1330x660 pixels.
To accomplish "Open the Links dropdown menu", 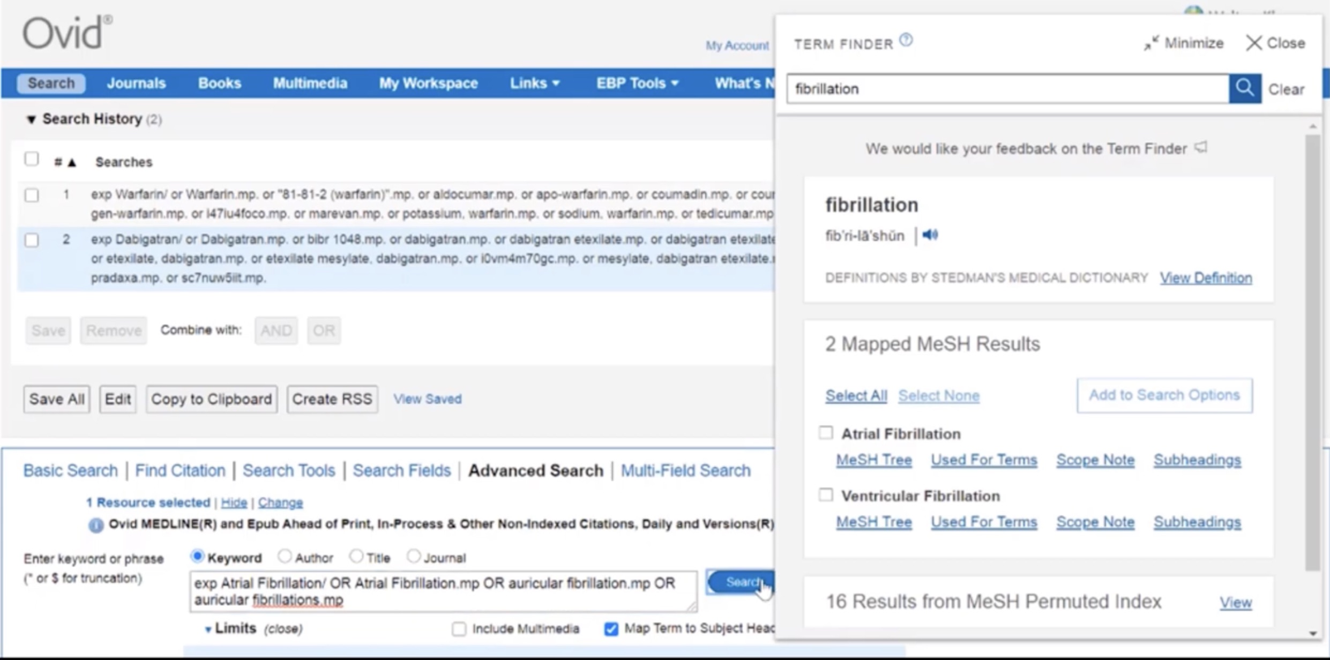I will click(x=534, y=83).
